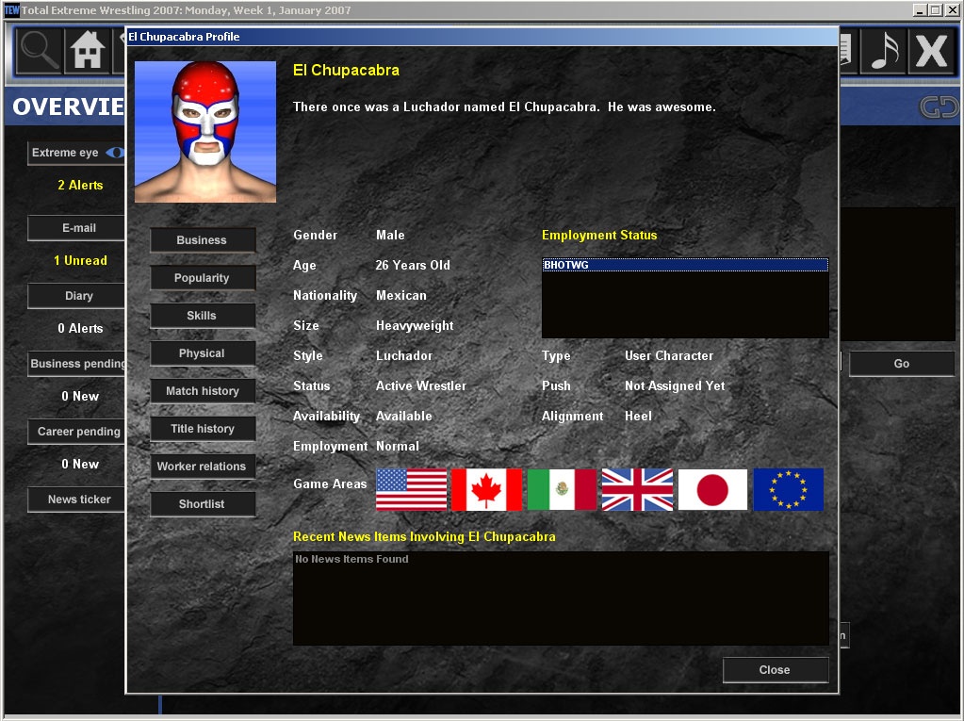Open the Popularity section
Screen dimensions: 964x721
tap(202, 278)
